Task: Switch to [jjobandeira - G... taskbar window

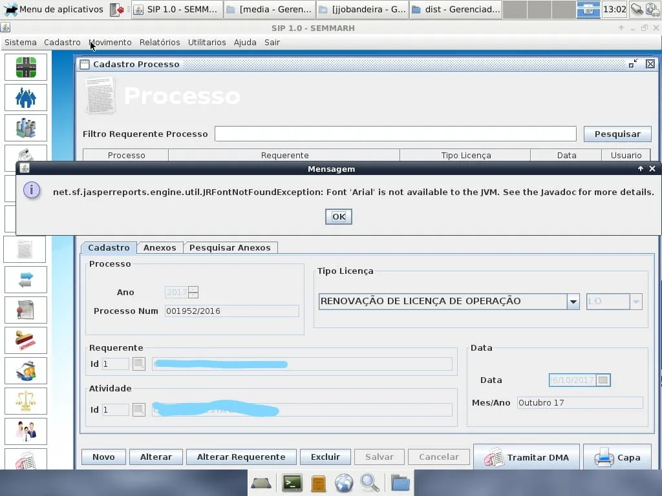Action: coord(363,9)
